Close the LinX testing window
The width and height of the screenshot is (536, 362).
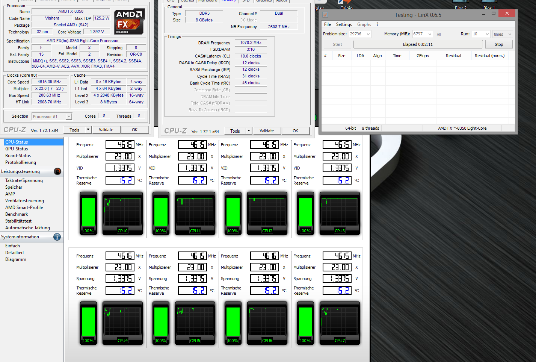point(507,13)
